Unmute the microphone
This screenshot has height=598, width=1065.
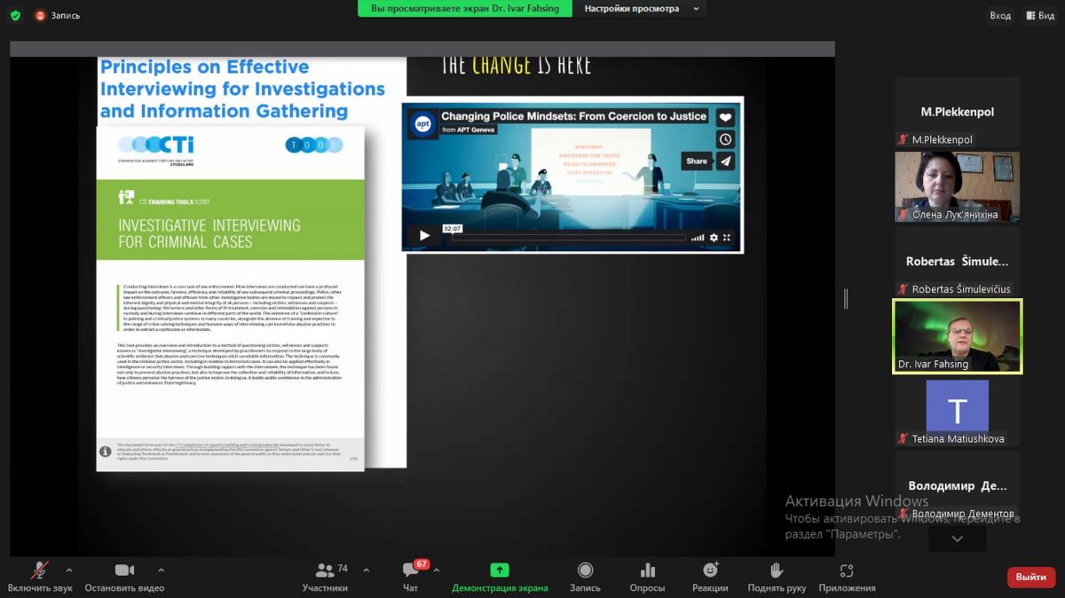[x=39, y=570]
